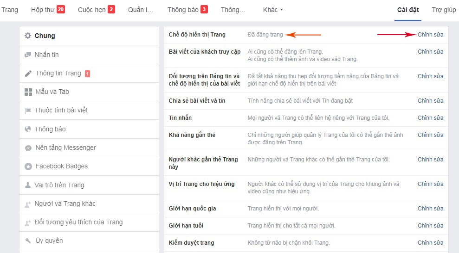459x253 pixels.
Task: Open Người và Trang khác section
Action: (x=89, y=204)
